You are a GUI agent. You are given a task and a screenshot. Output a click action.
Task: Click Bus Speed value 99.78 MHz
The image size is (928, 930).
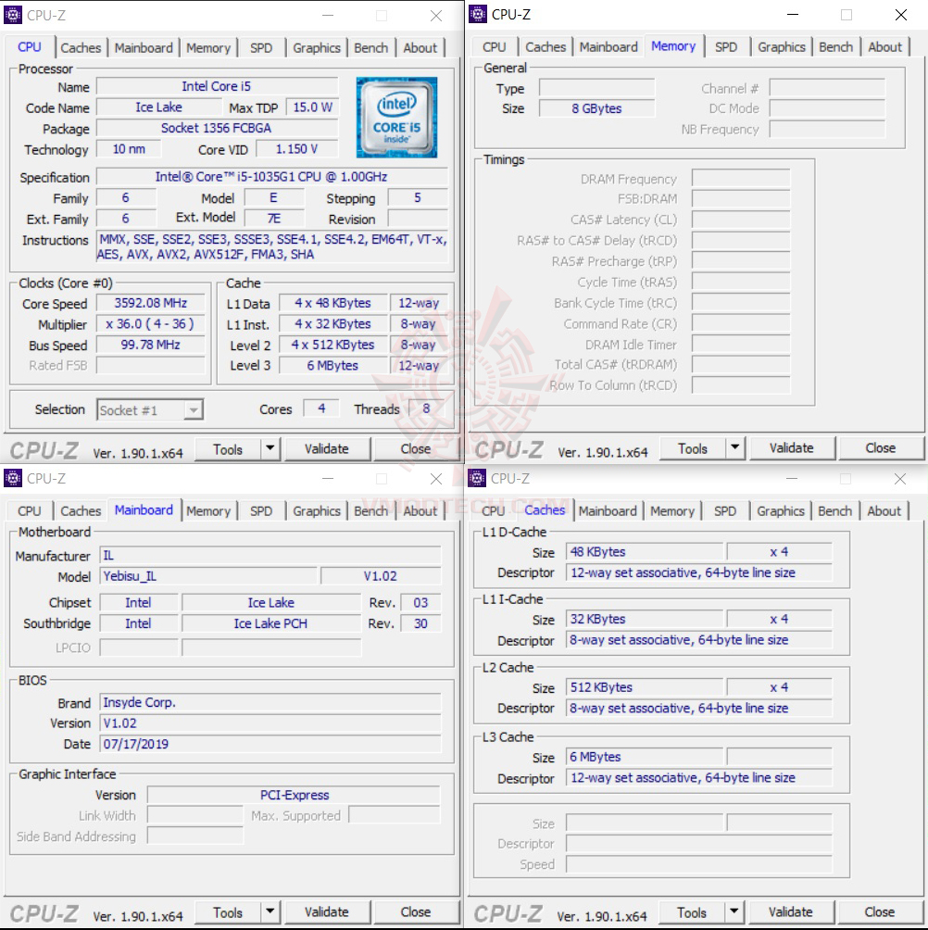click(x=151, y=345)
